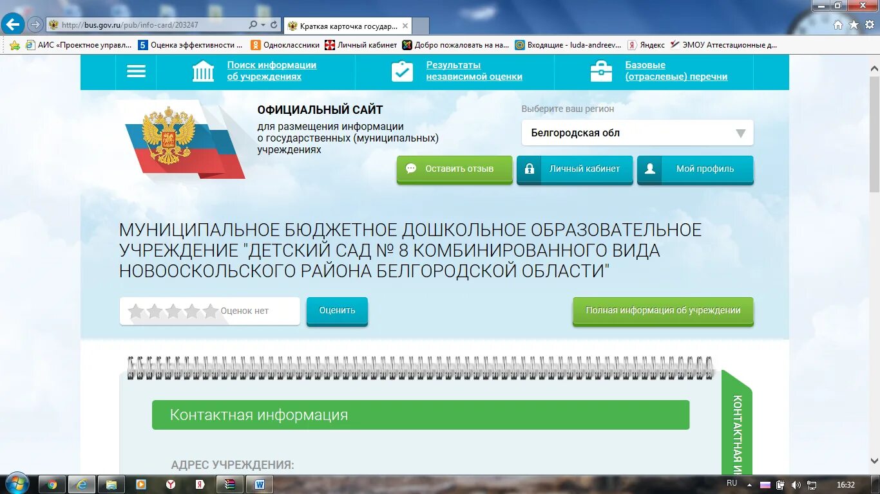This screenshot has height=494, width=880.
Task: Switch to Internet Explorer taskbar icon
Action: 82,484
